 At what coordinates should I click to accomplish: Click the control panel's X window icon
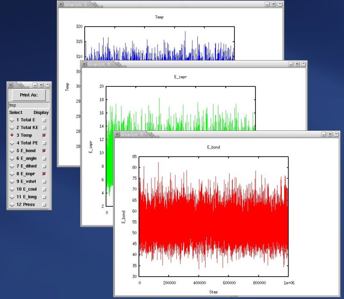click(x=9, y=85)
